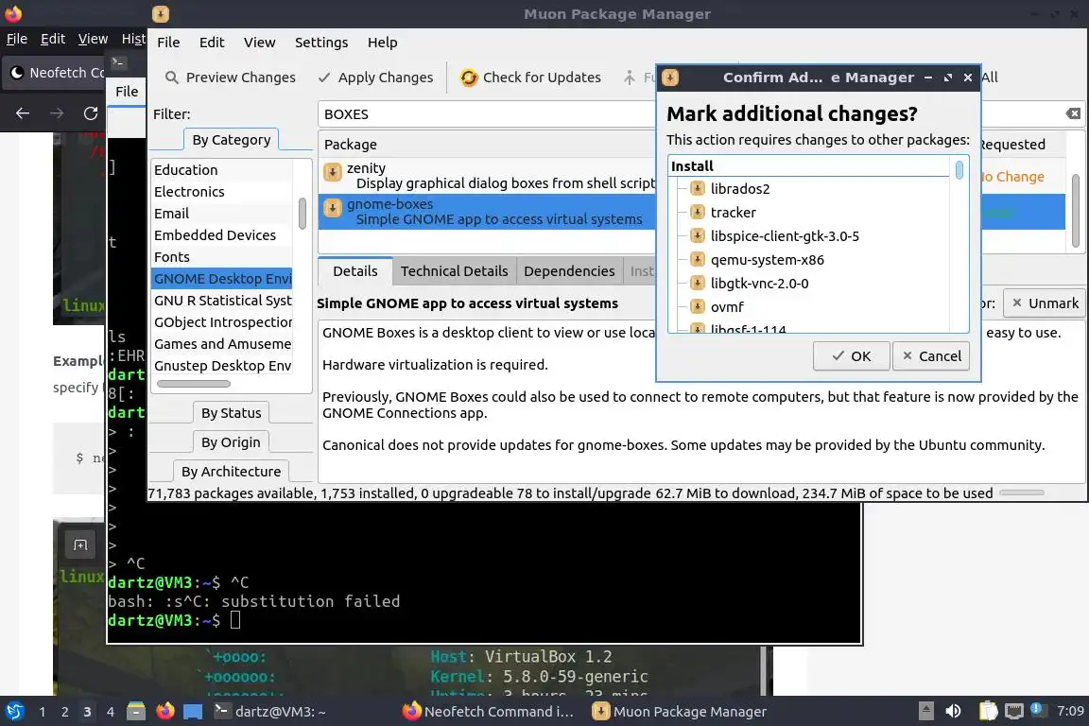Select GNOME Desktop Environment category
Screen dimensions: 1089x726
point(221,279)
